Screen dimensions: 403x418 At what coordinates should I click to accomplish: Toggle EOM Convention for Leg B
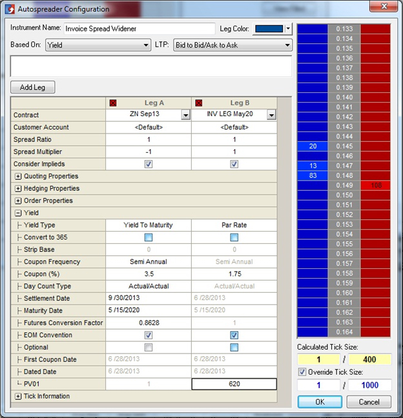point(234,335)
